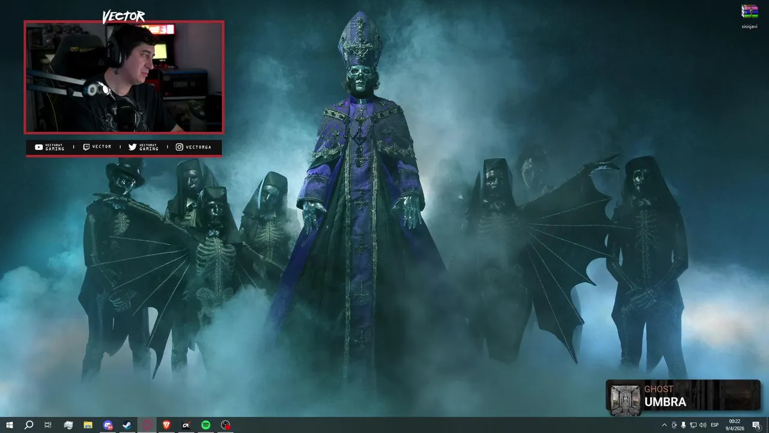Open Discord with the 9+ badge
769x433 pixels.
[108, 425]
